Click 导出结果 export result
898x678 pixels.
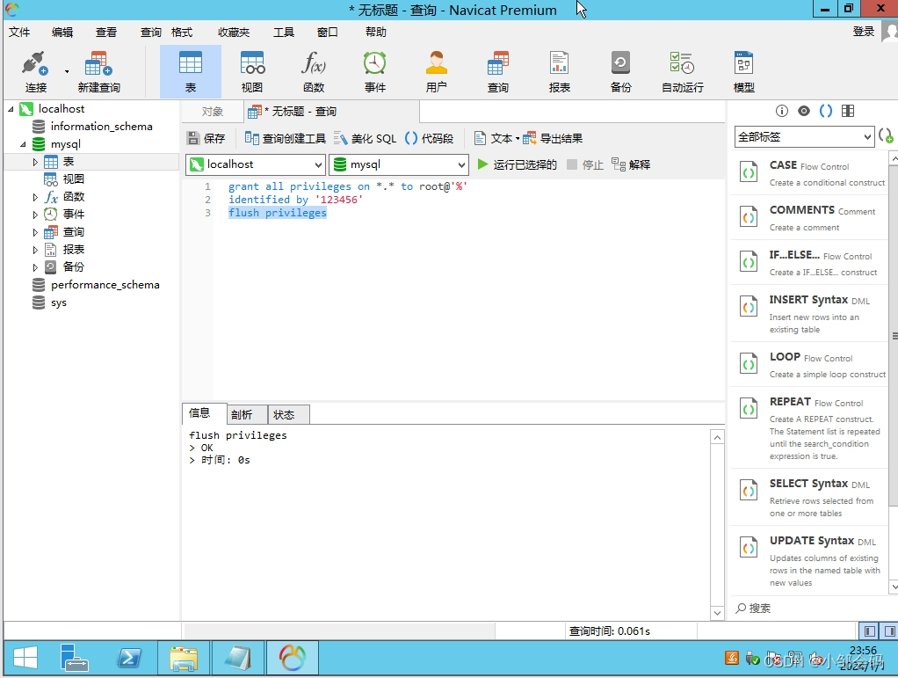(553, 138)
